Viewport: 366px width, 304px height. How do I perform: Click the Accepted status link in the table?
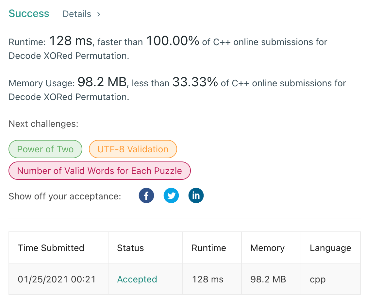point(137,279)
